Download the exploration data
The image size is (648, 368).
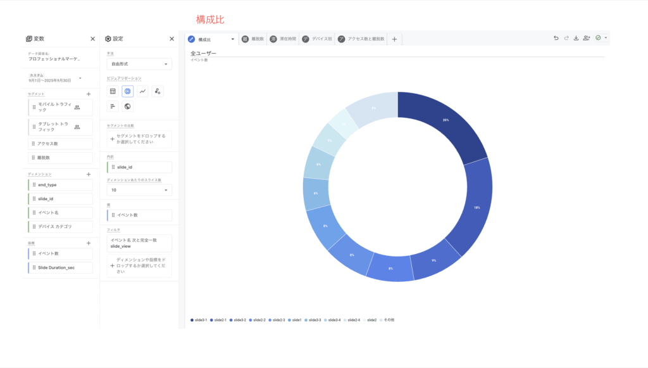[576, 39]
